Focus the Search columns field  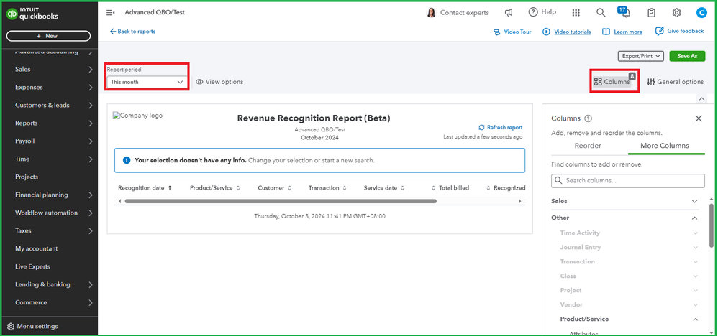pos(628,181)
